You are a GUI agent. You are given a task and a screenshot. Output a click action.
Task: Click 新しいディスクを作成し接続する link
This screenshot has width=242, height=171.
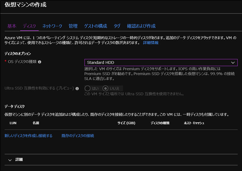(x=28, y=136)
